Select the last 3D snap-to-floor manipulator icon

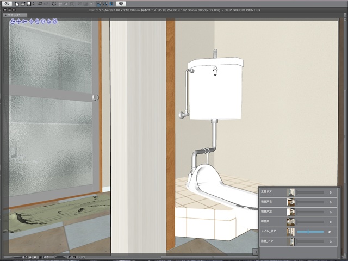click(x=54, y=22)
